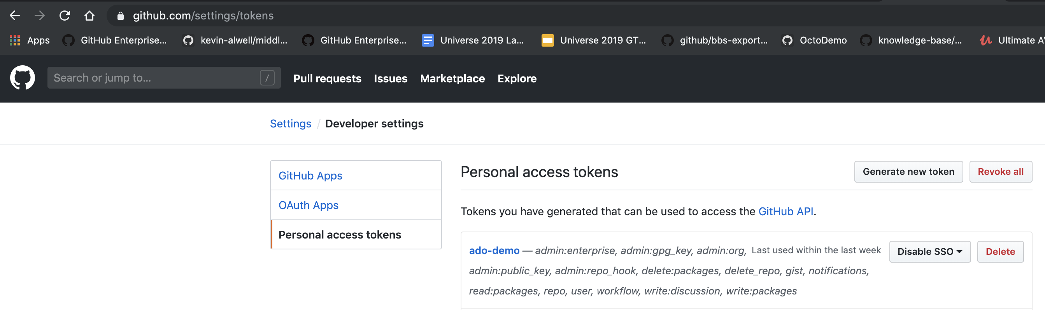Open the ado-demo token link

(x=494, y=251)
